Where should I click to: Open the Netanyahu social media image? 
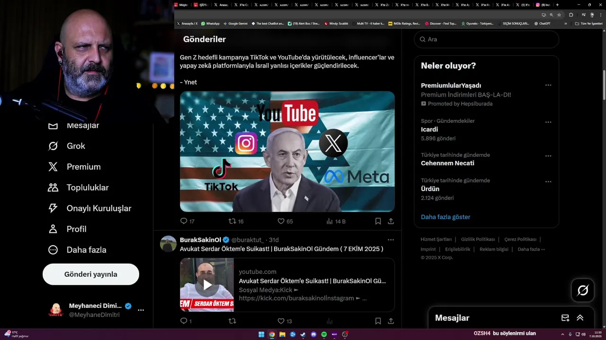click(287, 152)
